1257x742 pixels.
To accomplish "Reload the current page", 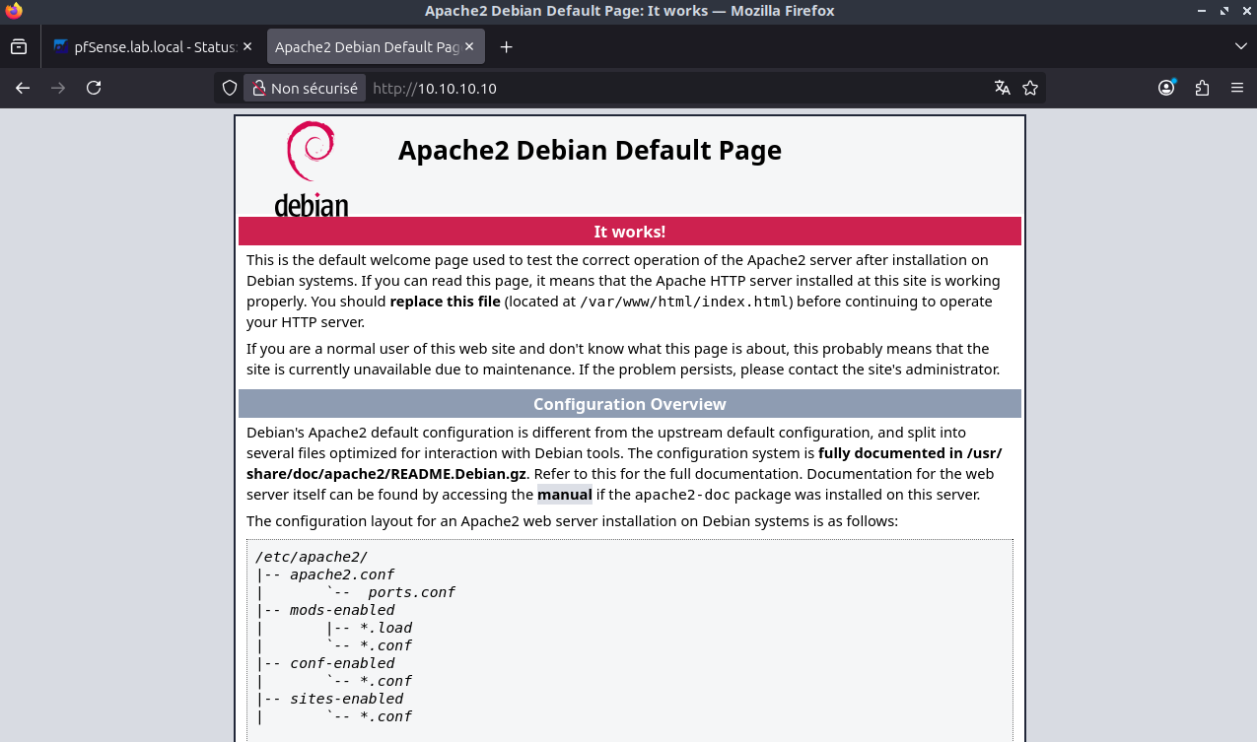I will click(x=94, y=88).
